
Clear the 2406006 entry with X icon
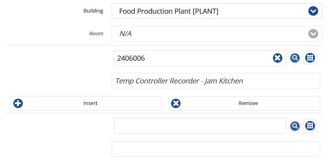point(277,58)
